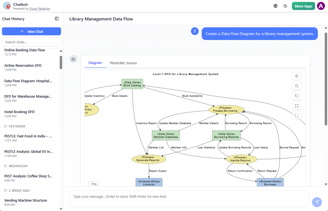This screenshot has height=211, width=328.
Task: Click the expand arrows fit-to-view icon
Action: 297,106
